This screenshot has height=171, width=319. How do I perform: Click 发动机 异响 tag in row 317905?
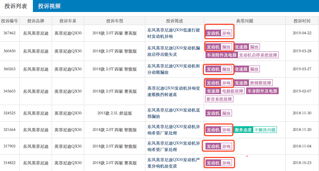[x=219, y=146]
